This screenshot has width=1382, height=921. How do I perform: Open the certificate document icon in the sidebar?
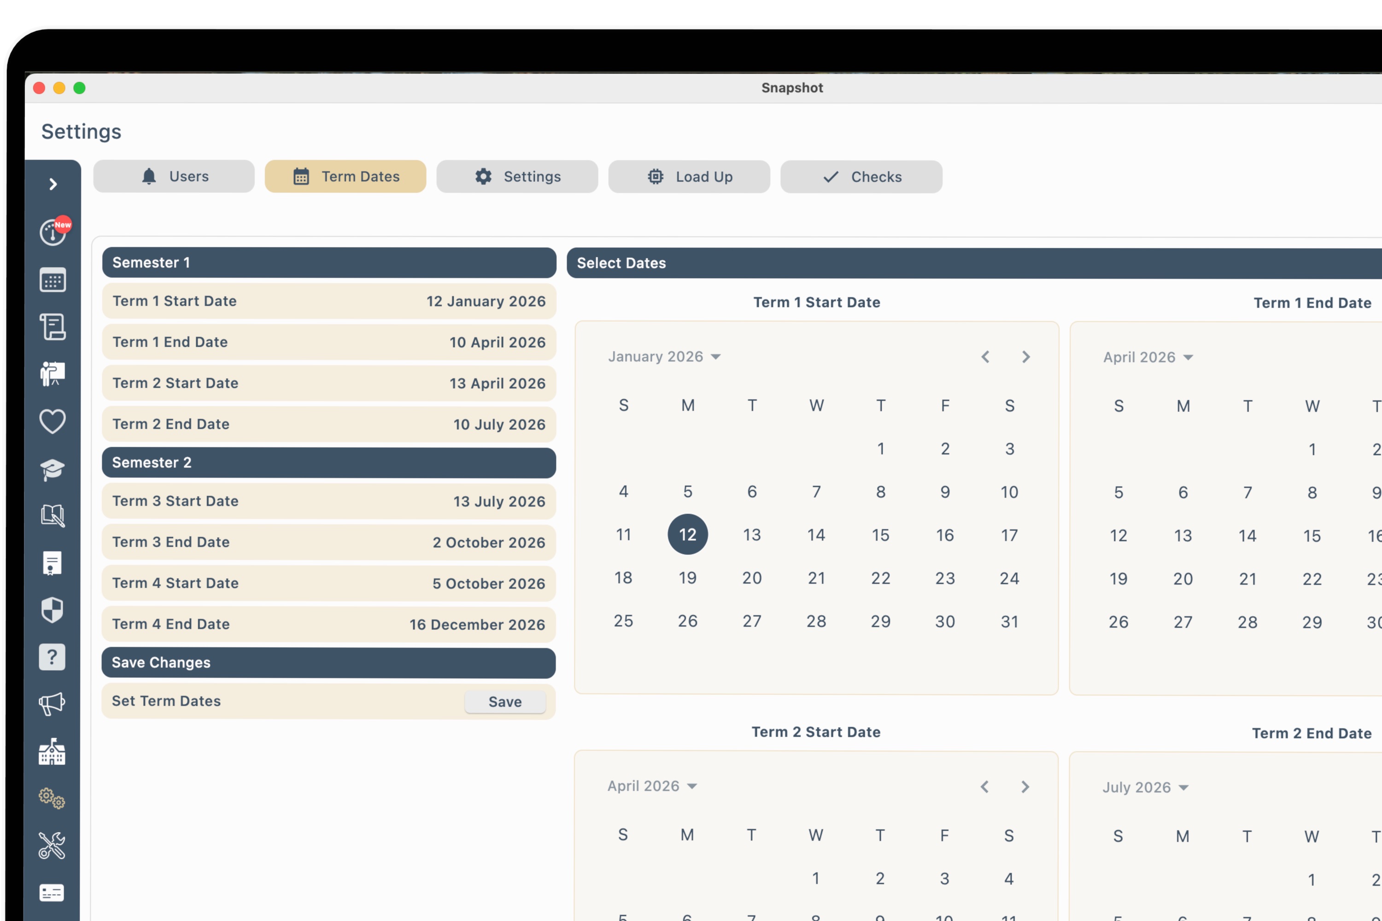(x=53, y=563)
